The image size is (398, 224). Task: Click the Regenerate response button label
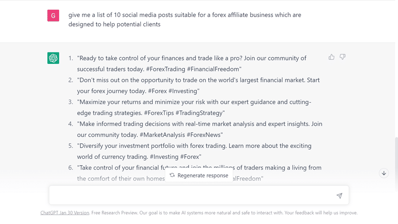click(203, 175)
